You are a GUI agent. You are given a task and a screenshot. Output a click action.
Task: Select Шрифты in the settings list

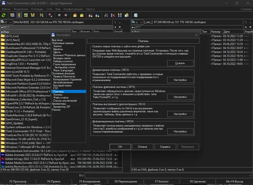[x=58, y=49]
